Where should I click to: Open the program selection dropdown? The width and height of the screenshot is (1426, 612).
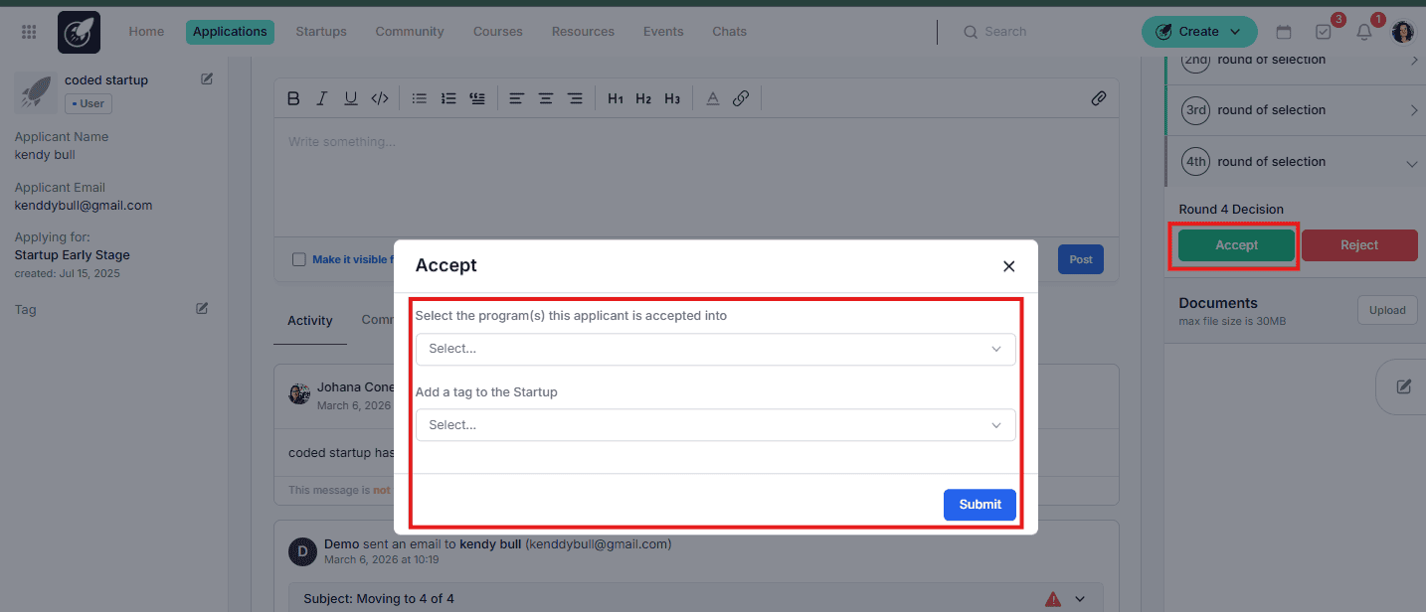[715, 349]
